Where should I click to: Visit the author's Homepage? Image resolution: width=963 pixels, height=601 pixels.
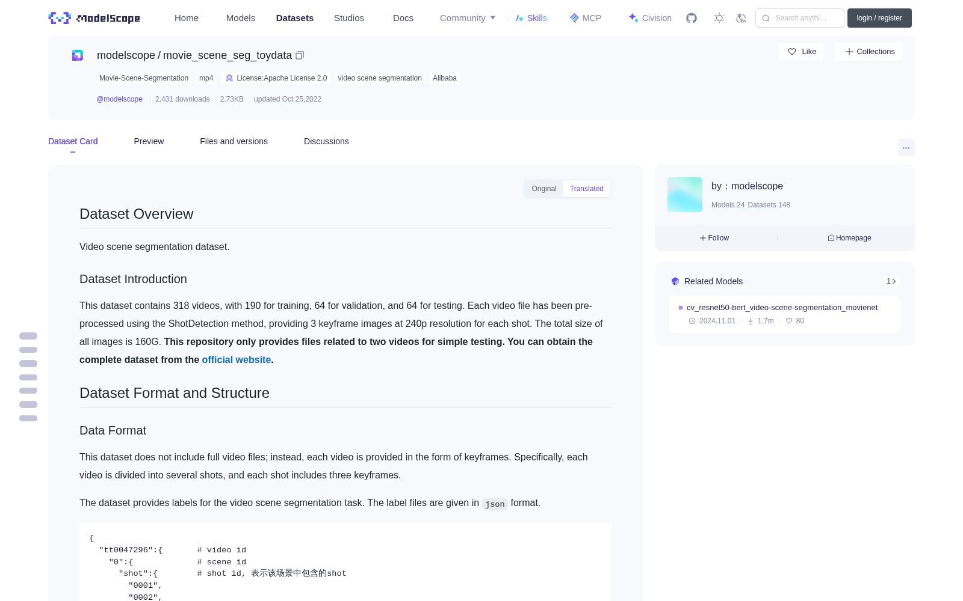pos(849,238)
